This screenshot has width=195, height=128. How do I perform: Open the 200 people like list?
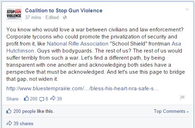(x=24, y=111)
